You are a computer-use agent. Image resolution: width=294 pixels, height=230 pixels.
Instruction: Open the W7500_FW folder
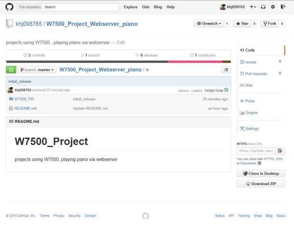tap(24, 99)
